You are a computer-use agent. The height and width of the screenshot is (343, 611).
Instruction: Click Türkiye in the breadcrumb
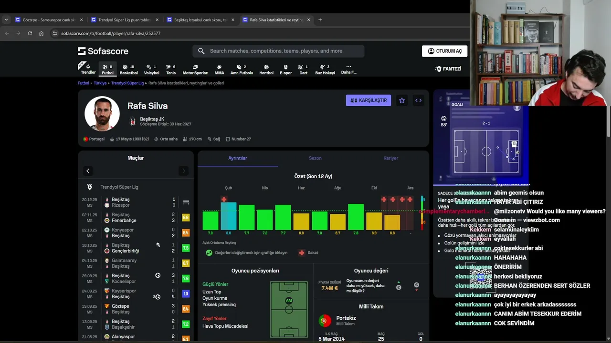point(100,83)
